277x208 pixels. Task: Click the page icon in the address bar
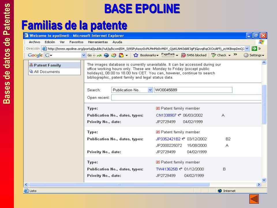(x=44, y=49)
